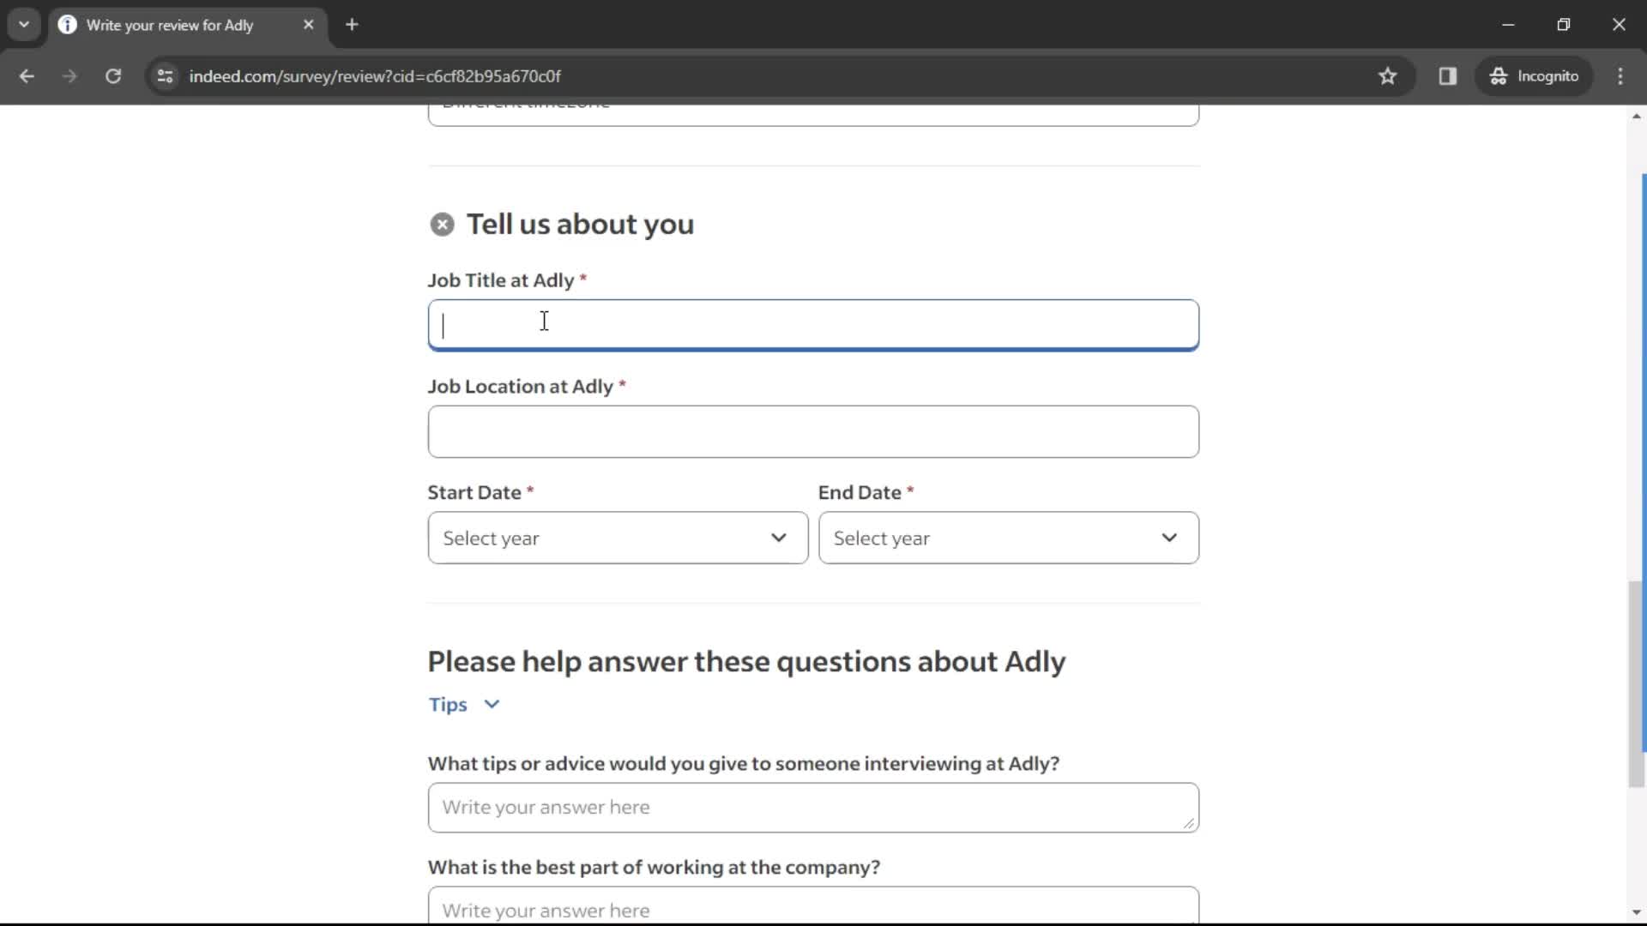Click the best part of working answer field

click(x=813, y=911)
